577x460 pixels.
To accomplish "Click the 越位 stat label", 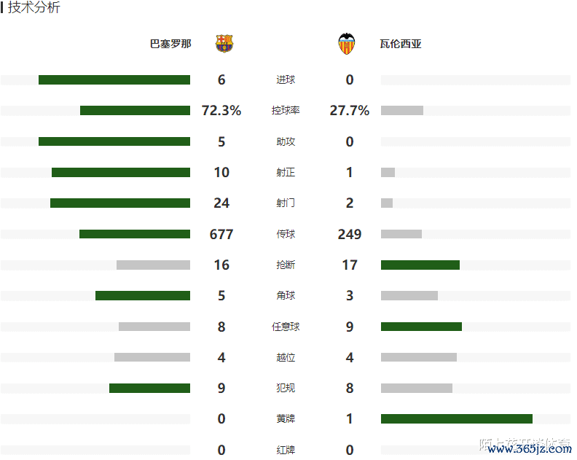I will click(286, 358).
